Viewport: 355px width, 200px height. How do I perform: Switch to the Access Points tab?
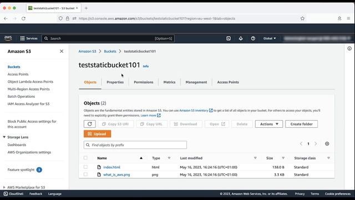[228, 82]
